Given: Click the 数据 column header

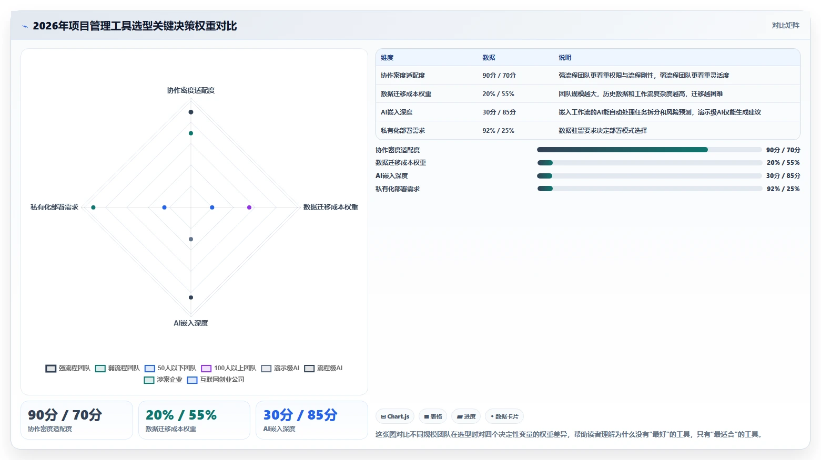Looking at the screenshot, I should 489,58.
